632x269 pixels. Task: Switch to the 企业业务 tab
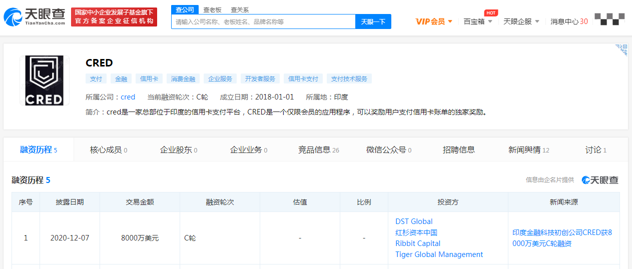click(x=249, y=149)
